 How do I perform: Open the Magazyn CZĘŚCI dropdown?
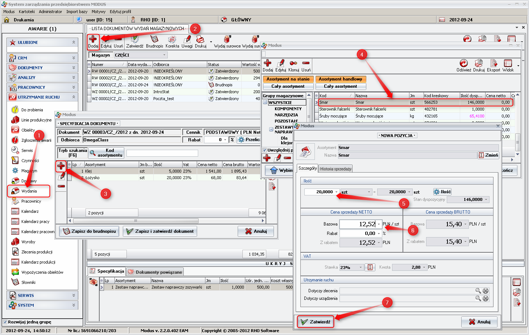pyautogui.click(x=164, y=55)
